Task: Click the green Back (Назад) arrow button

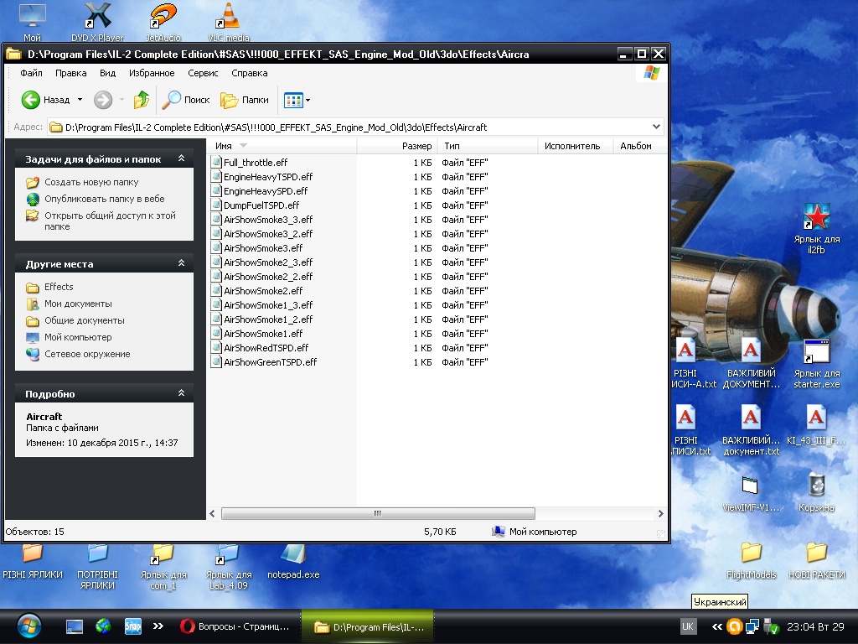Action: (x=31, y=100)
